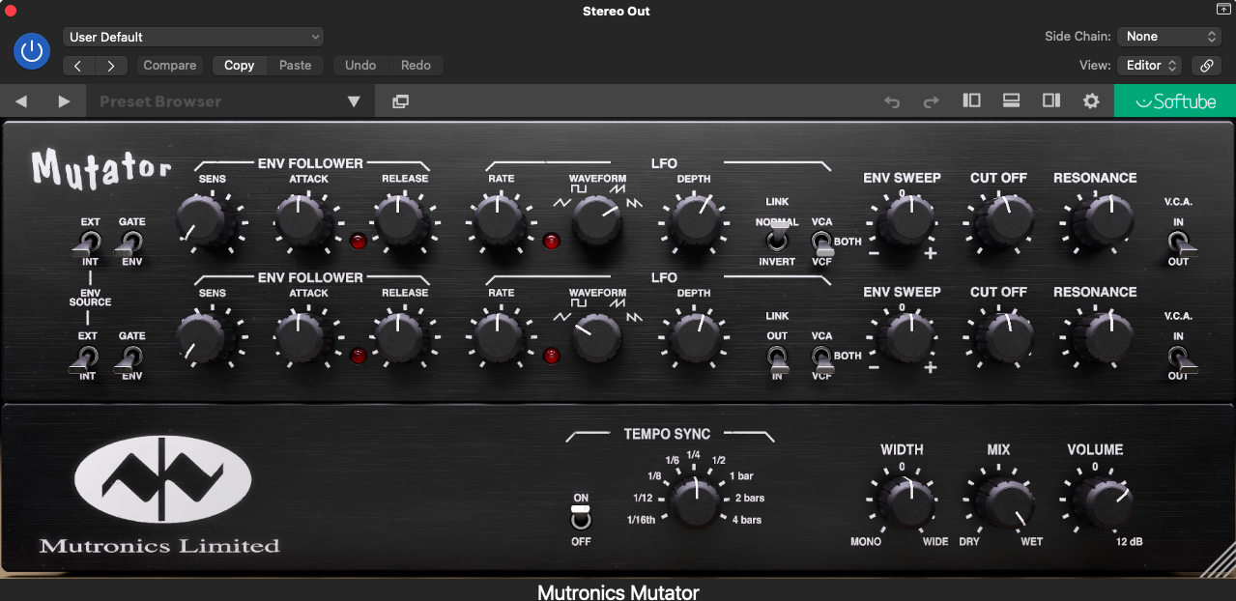Flip top row VCA/BOTH/VCF switch
1236x601 pixels.
[x=820, y=242]
